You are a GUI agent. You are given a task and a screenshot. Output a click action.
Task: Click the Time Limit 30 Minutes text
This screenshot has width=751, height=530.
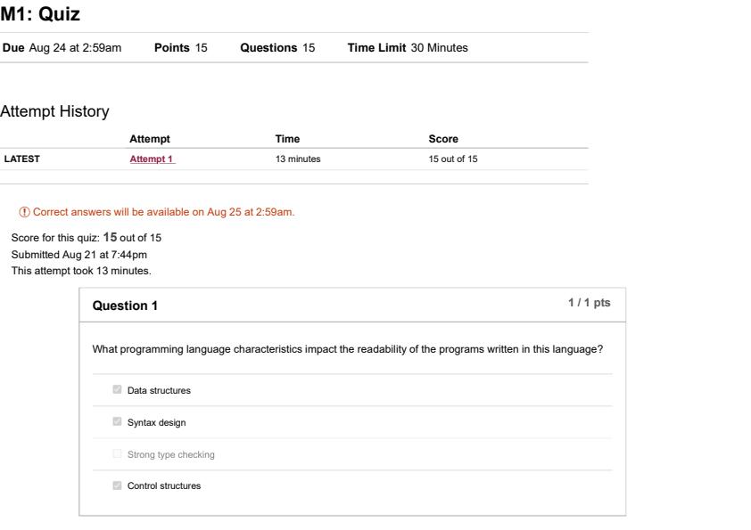coord(407,48)
